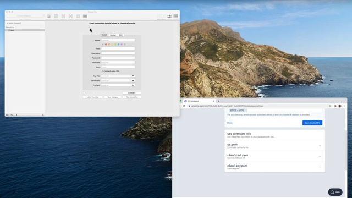The height and width of the screenshot is (198, 352).
Task: Select the highlighted favorite in sidebar list
Action: pos(25,30)
